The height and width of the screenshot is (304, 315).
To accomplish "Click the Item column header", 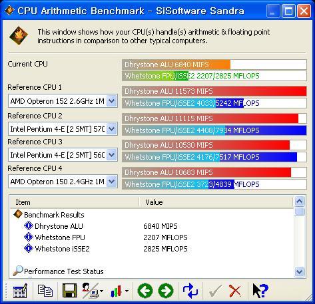I will 75,202.
